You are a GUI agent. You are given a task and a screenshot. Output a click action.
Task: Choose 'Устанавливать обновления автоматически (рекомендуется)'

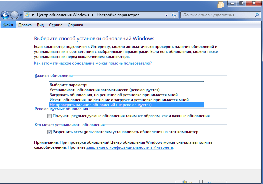[126, 90]
